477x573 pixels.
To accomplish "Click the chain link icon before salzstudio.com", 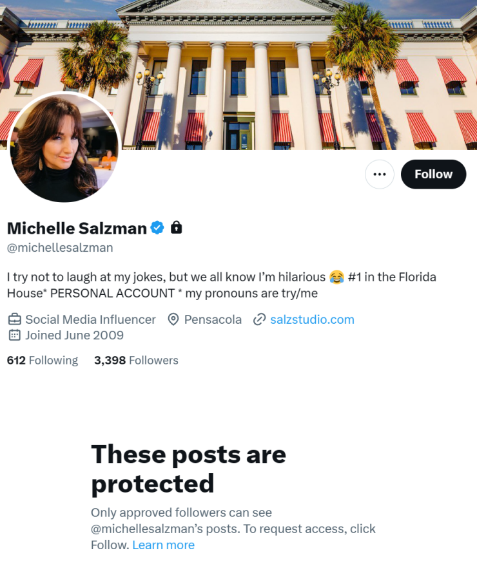I will 259,319.
